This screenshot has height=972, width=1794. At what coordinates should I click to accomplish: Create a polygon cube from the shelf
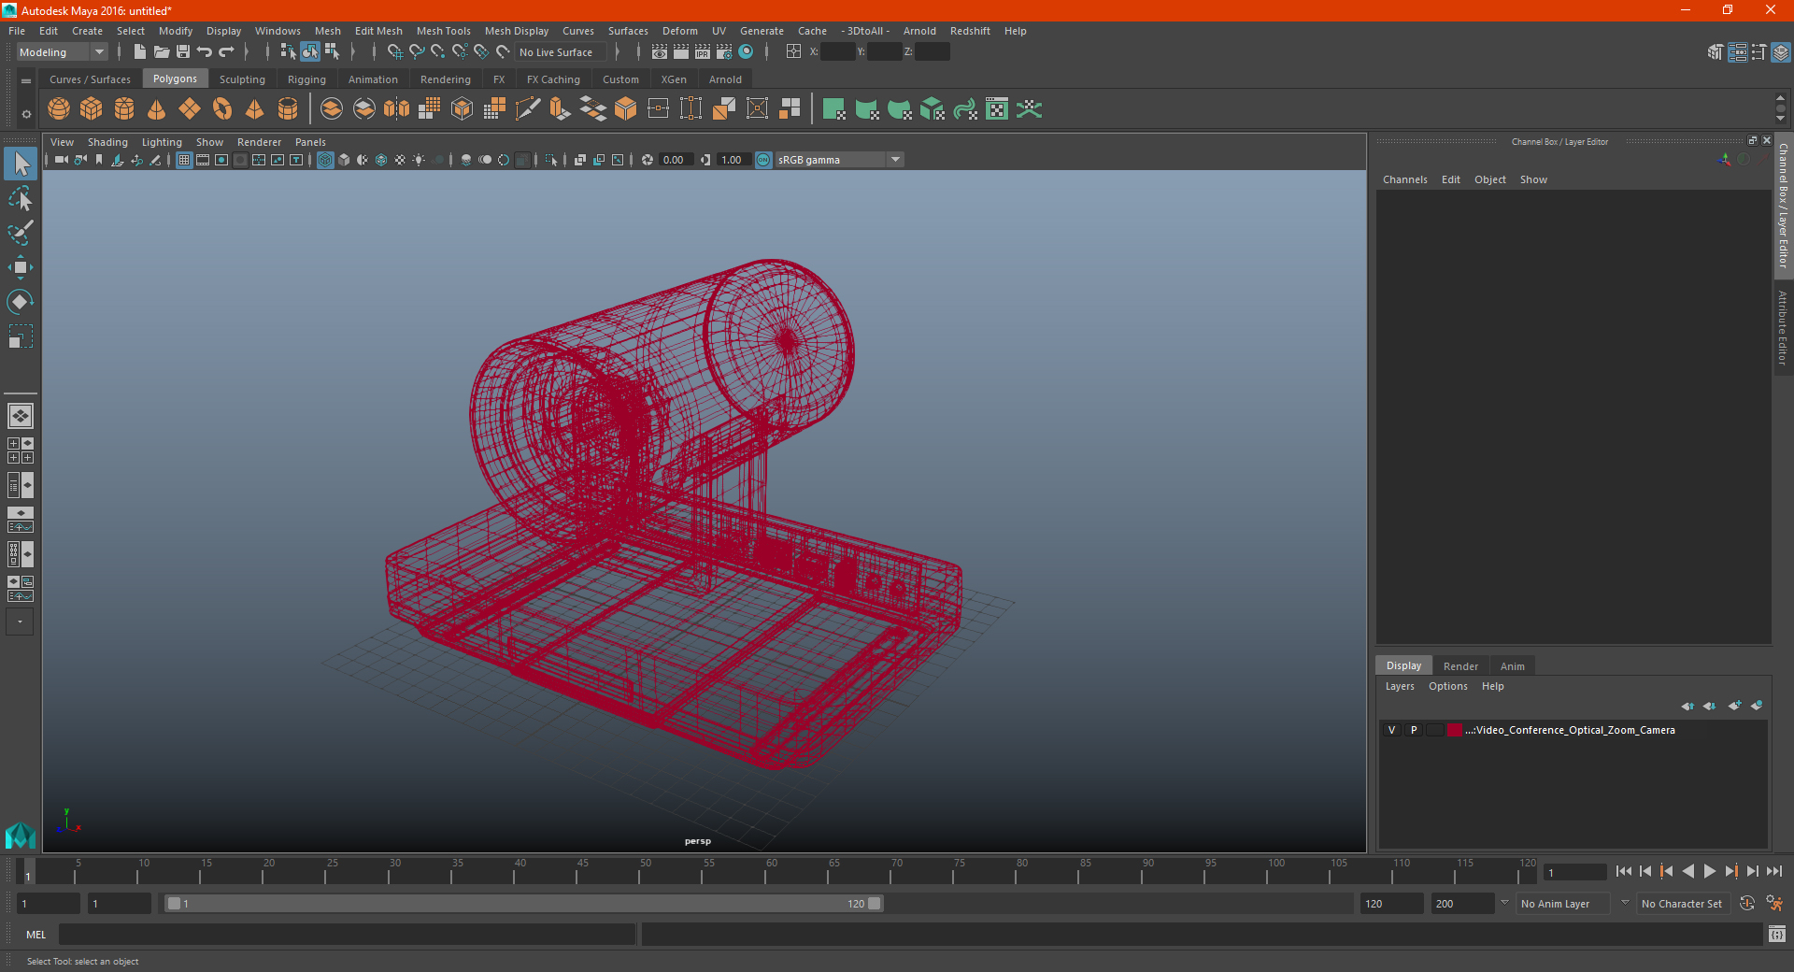pos(92,109)
